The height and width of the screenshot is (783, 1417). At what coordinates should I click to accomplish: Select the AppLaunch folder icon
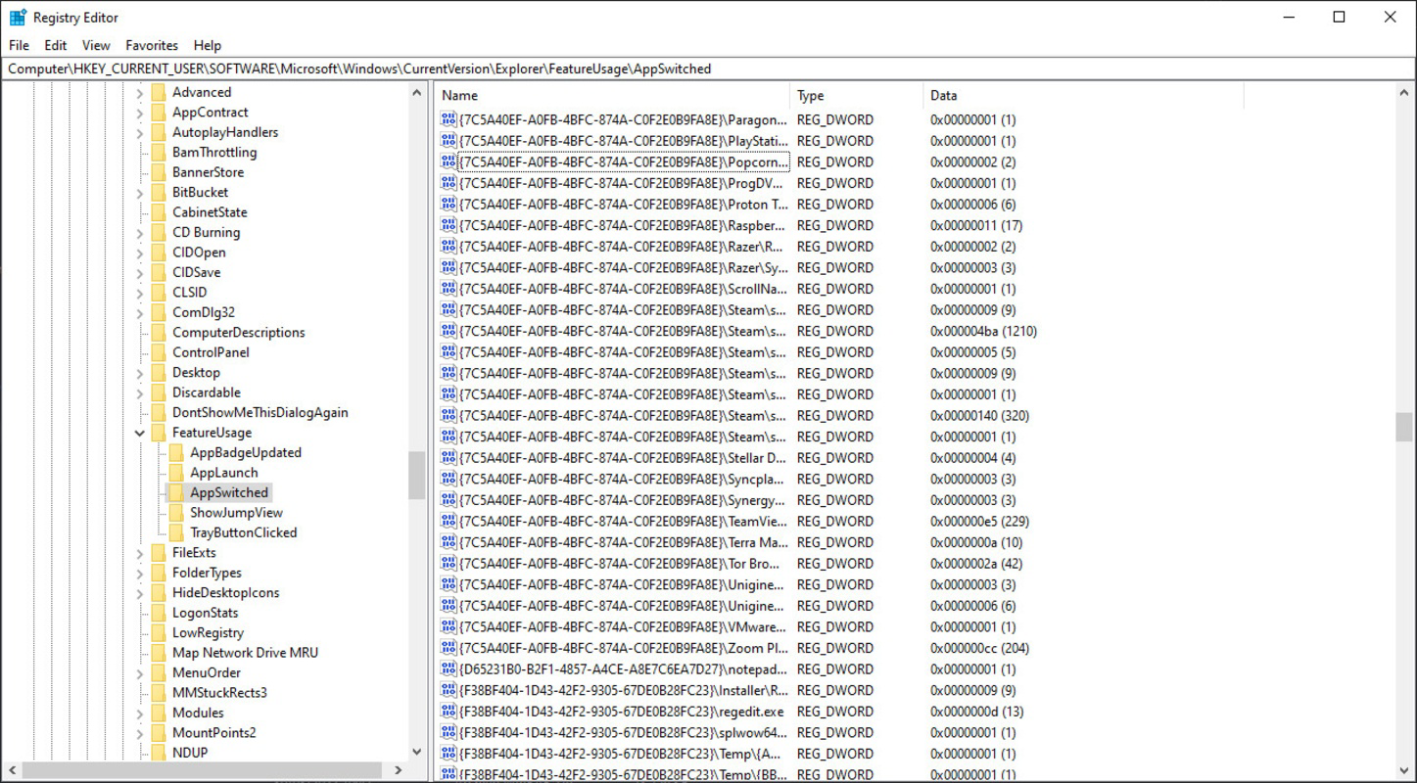[x=175, y=473]
